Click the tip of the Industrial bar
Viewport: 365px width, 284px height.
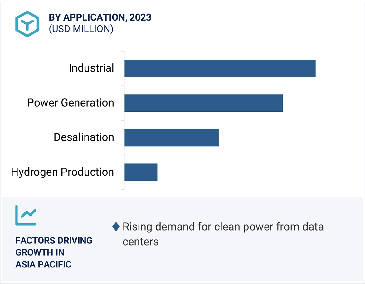314,68
